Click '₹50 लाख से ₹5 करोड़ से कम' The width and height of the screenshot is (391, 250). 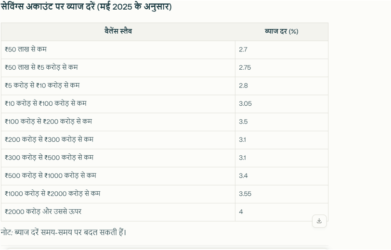click(41, 67)
